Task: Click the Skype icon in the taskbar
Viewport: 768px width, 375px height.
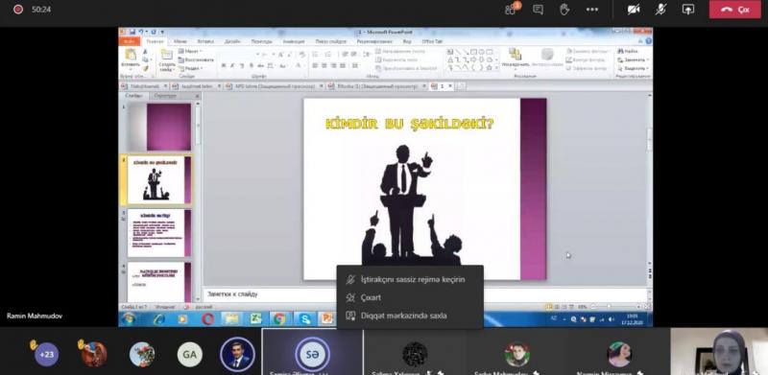Action: pyautogui.click(x=305, y=319)
